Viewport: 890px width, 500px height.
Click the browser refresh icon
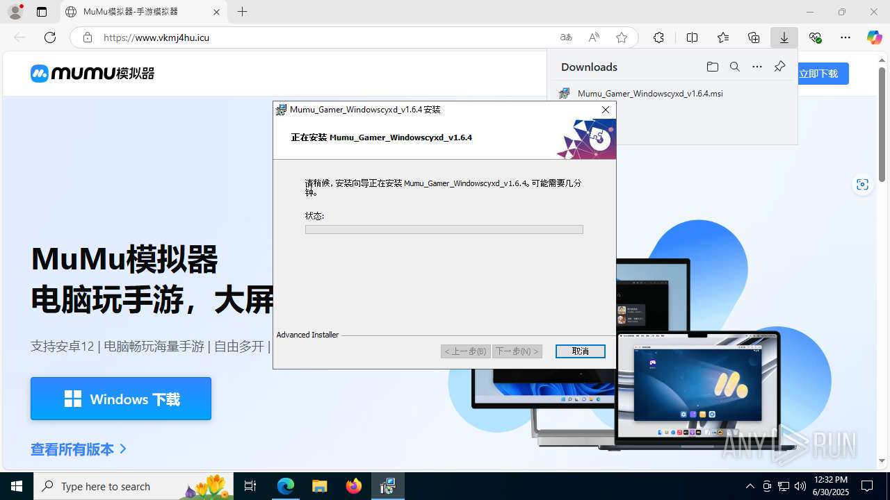(x=50, y=37)
